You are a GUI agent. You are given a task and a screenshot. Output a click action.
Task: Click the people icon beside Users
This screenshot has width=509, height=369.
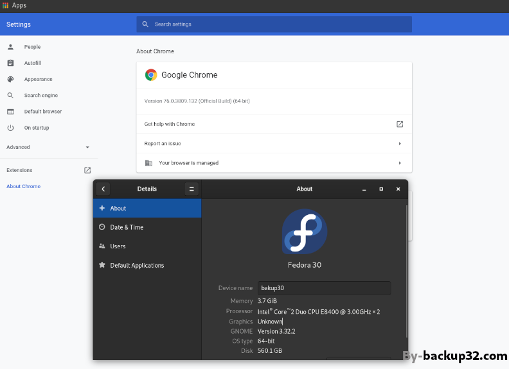tap(102, 246)
